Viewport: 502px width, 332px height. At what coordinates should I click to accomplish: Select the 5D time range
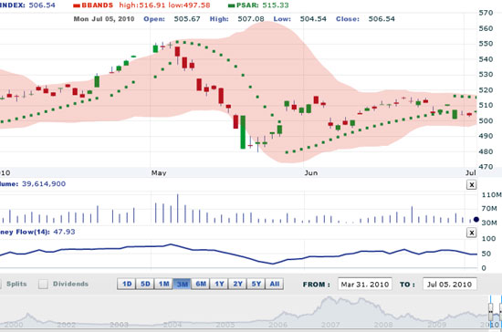[145, 284]
